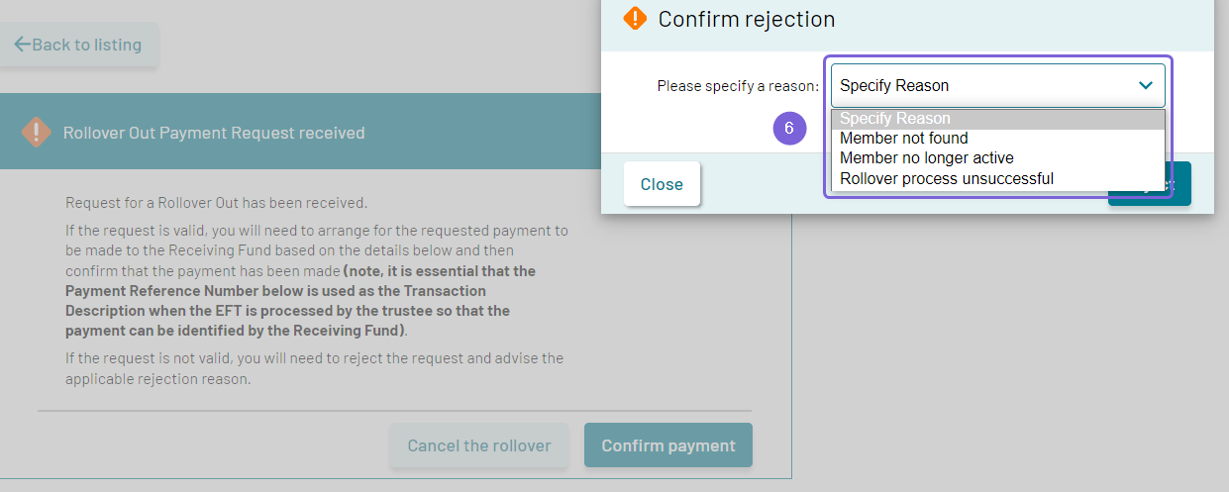Click the 'Confirm payment' button

[x=668, y=445]
